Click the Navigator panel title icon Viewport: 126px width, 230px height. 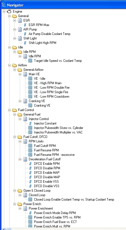click(4, 5)
